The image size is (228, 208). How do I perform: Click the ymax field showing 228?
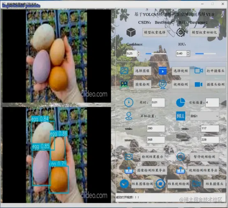210,140
